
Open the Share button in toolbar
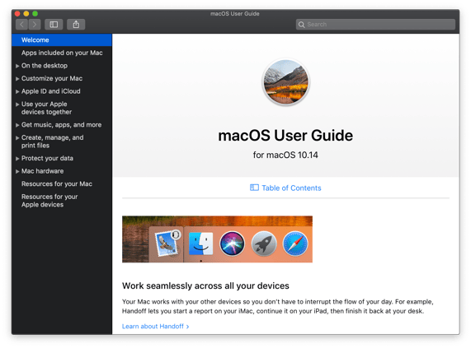[76, 25]
